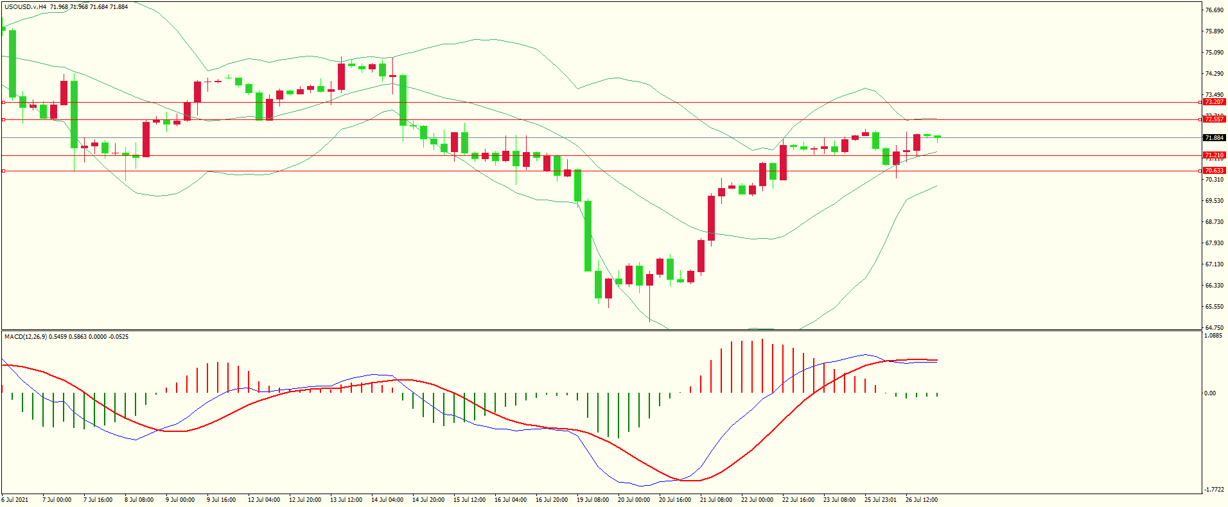
Task: Click the 26 Jul 12:00 time label
Action: 921,500
